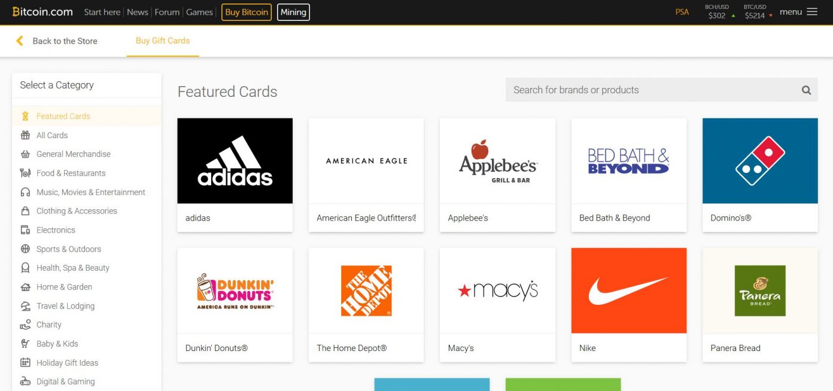
Task: Click the Charity hand icon
Action: click(25, 325)
